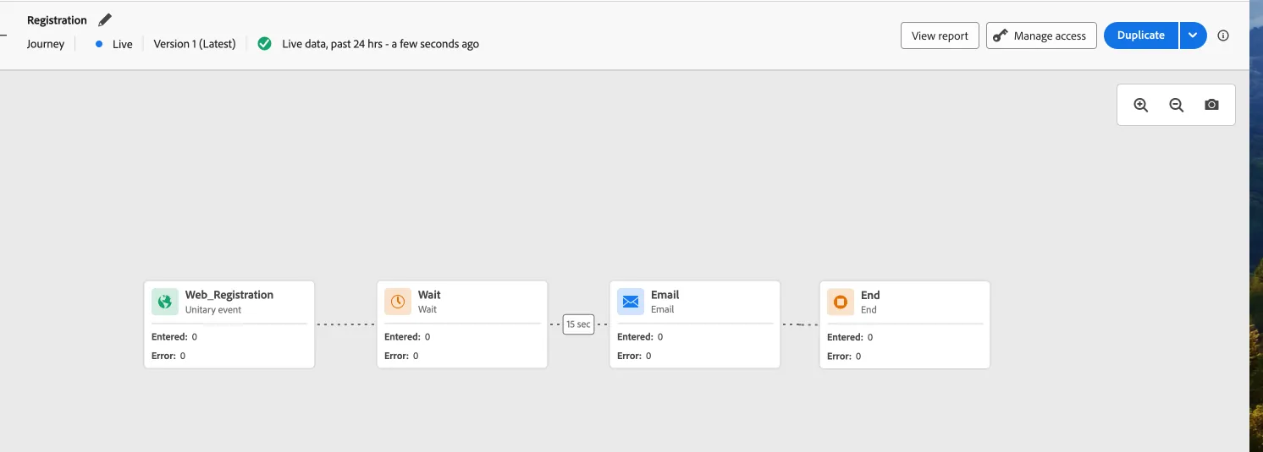The height and width of the screenshot is (452, 1263).
Task: Click Entered count on Email node
Action: [640, 337]
